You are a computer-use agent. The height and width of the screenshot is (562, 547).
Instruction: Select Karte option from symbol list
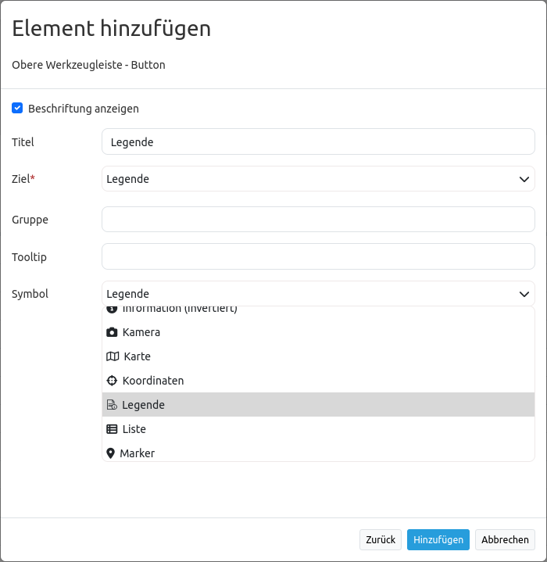click(137, 356)
